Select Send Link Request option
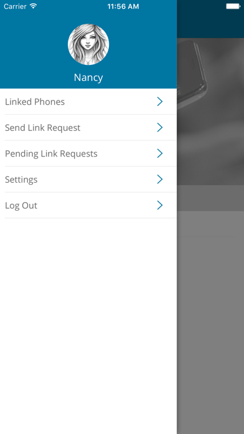The image size is (244, 434). [88, 128]
